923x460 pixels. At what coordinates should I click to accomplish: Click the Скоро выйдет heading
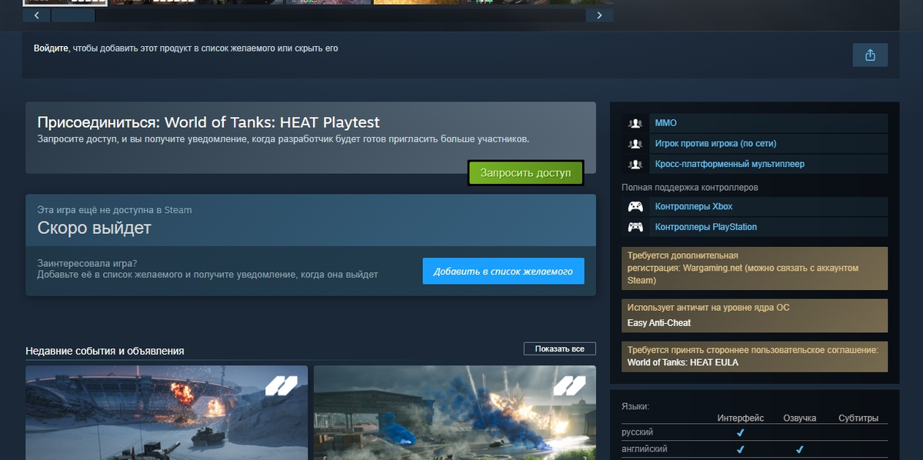pos(94,228)
